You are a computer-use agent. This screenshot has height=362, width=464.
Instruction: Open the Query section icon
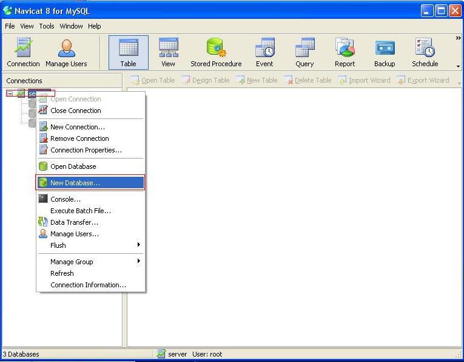pos(304,53)
